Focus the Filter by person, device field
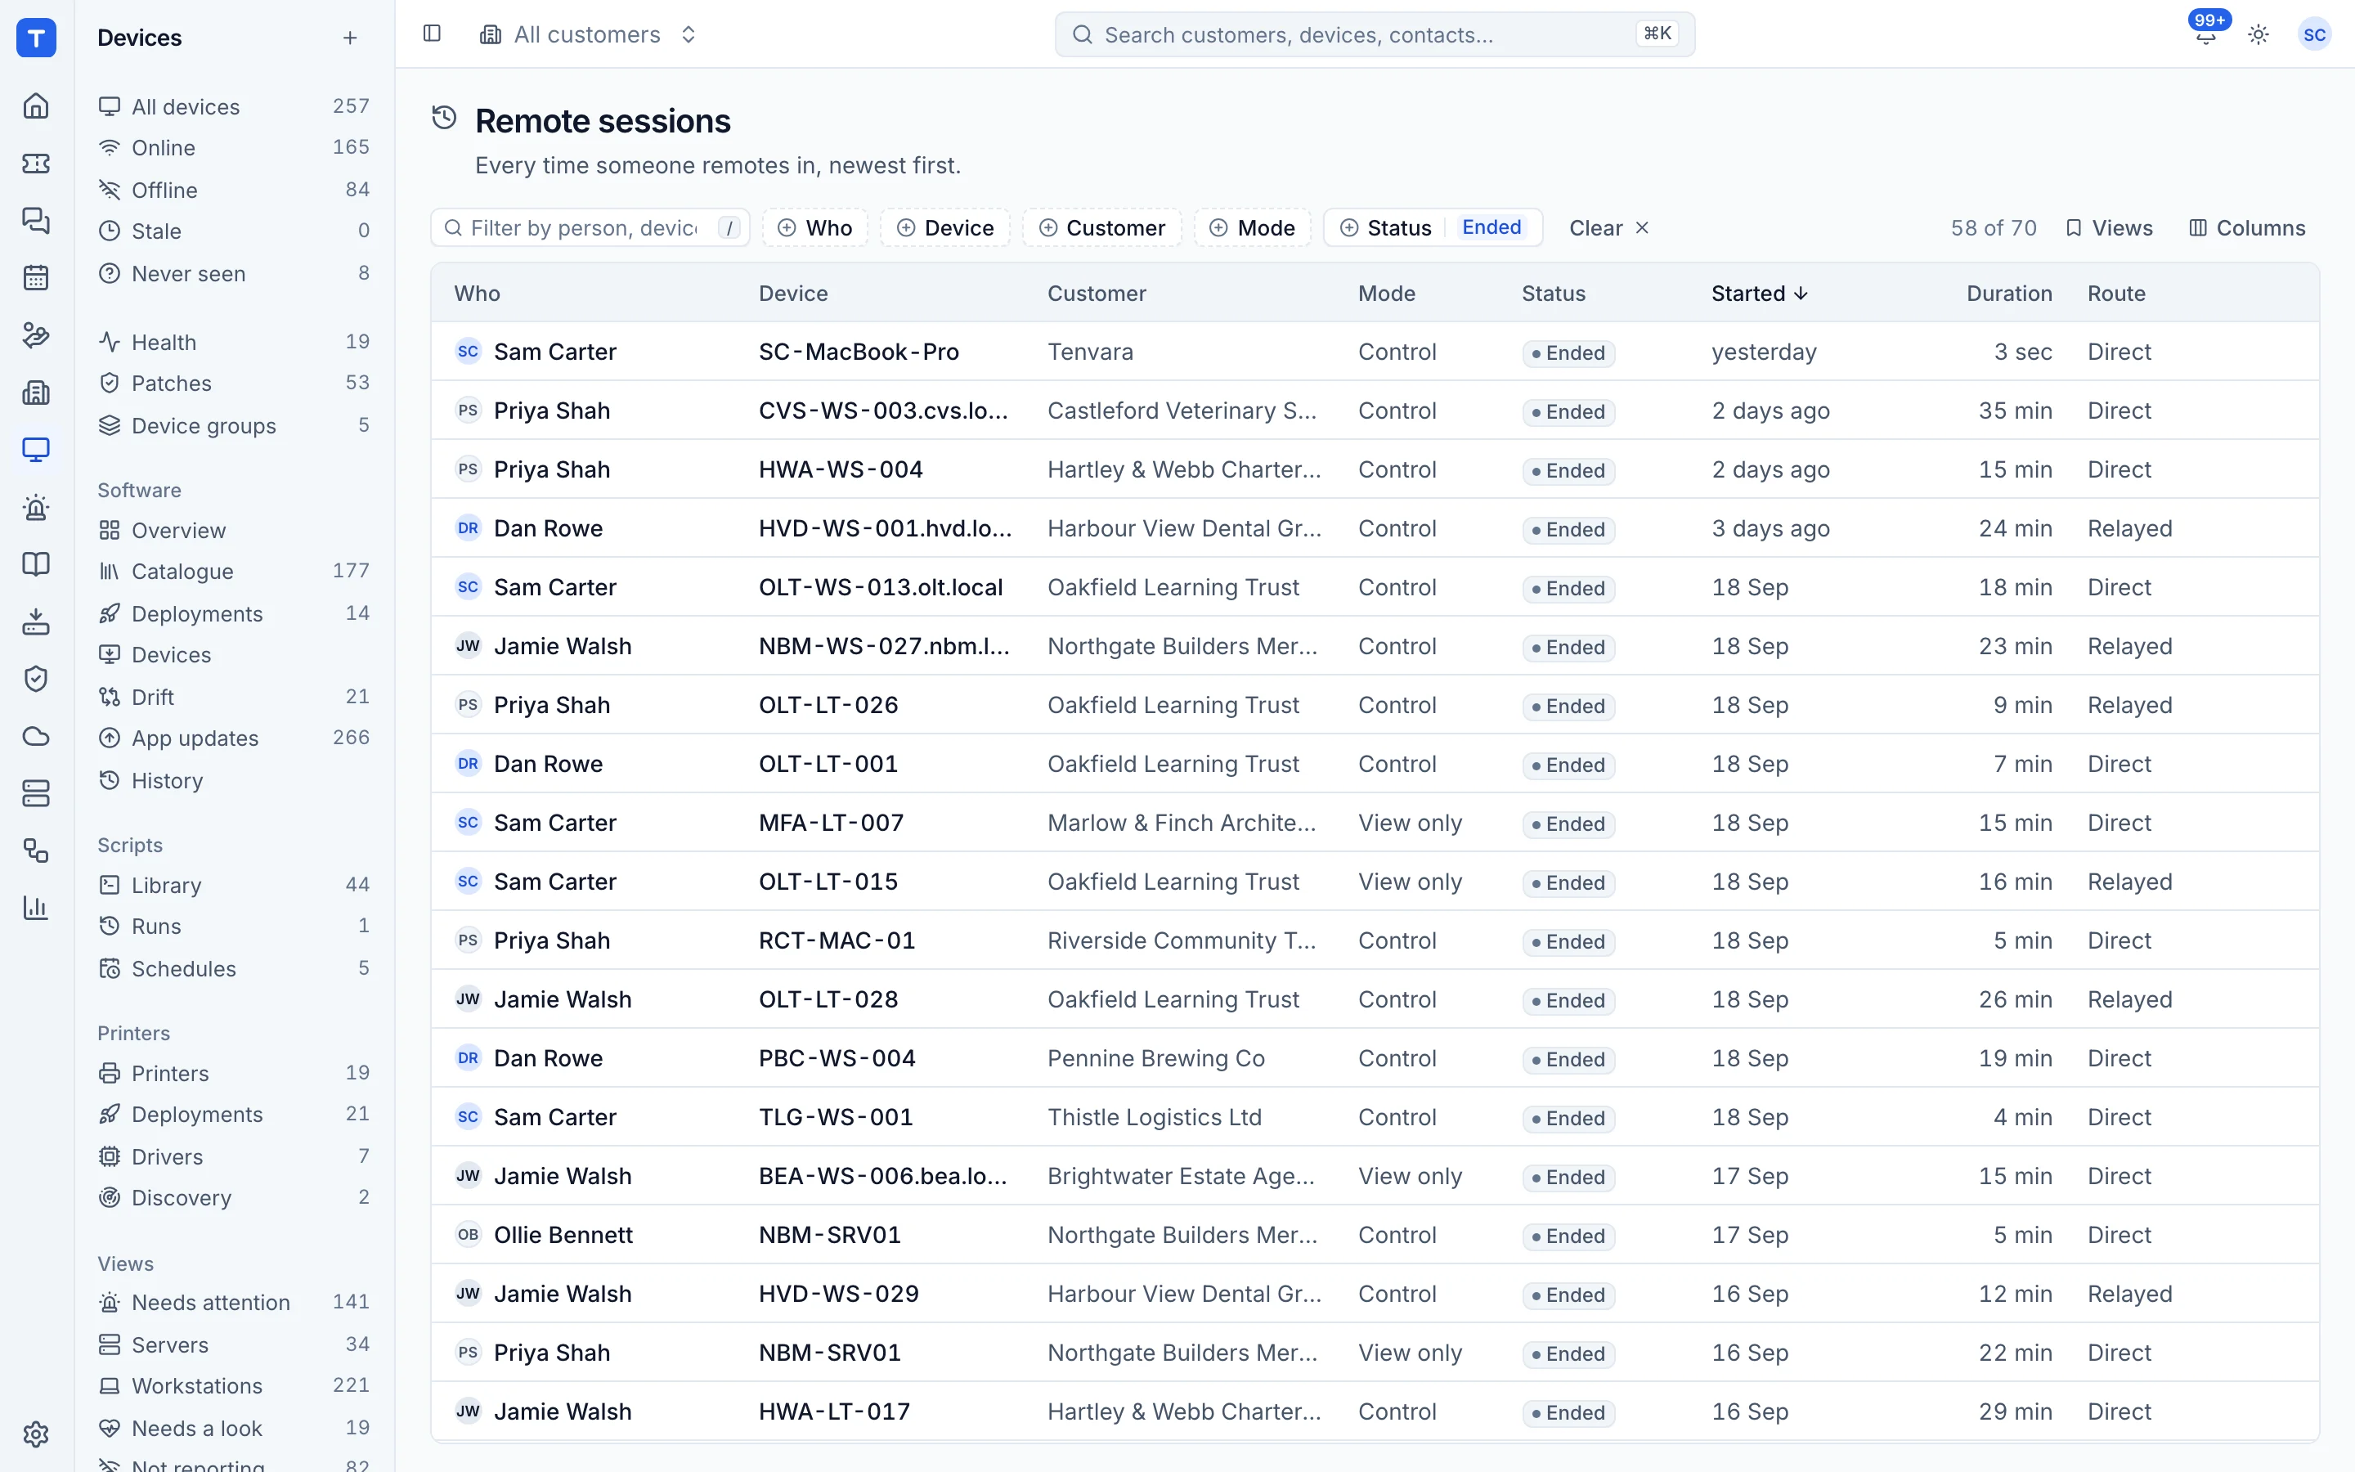This screenshot has width=2355, height=1472. 590,228
